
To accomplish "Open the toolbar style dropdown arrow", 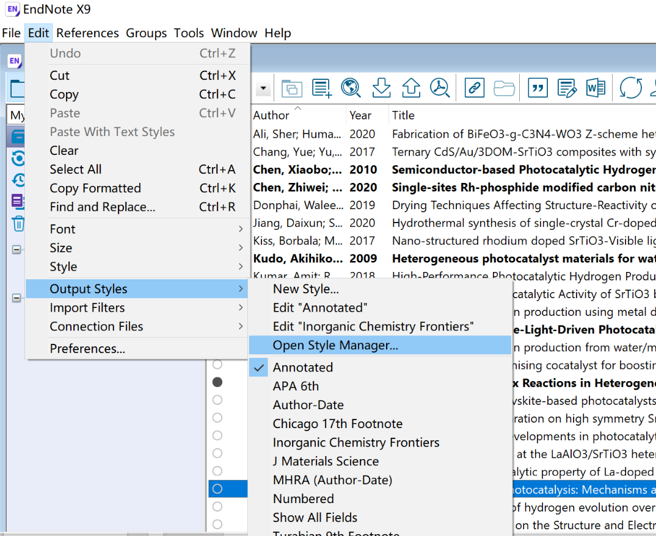I will click(x=263, y=88).
